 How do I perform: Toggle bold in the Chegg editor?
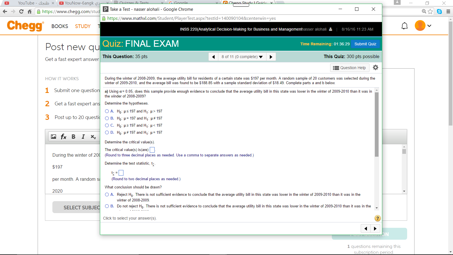coord(73,137)
